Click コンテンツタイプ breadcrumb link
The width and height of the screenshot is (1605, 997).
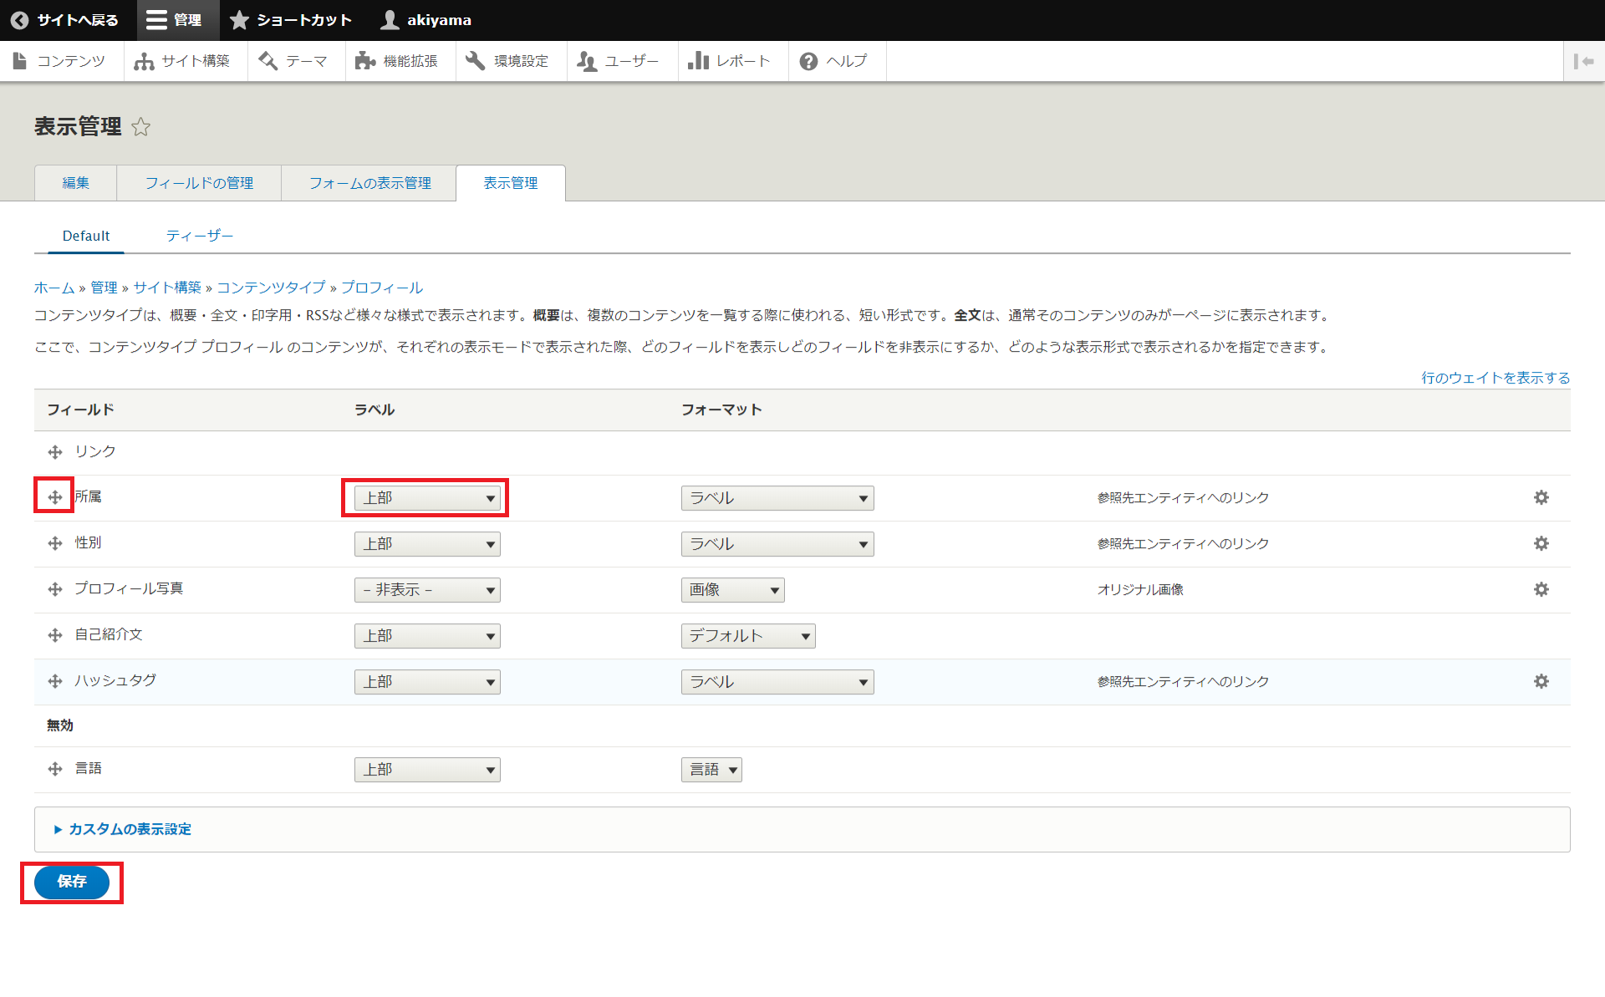pyautogui.click(x=271, y=287)
